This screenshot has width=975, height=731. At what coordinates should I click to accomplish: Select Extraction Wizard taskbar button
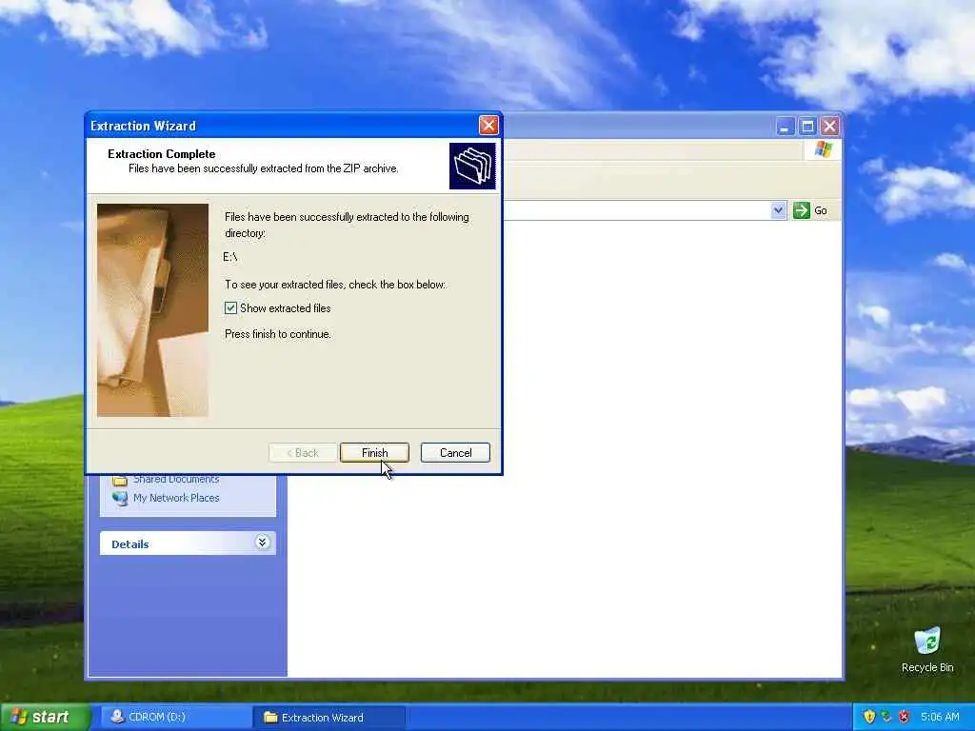coord(329,718)
